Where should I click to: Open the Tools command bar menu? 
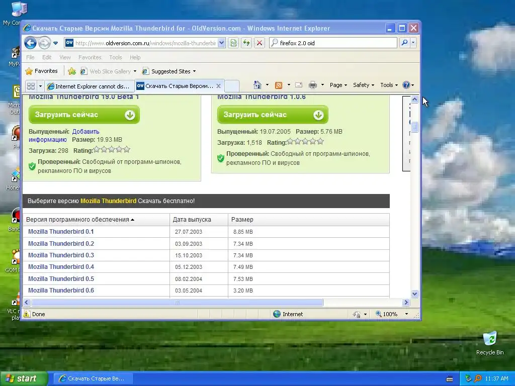pyautogui.click(x=389, y=85)
